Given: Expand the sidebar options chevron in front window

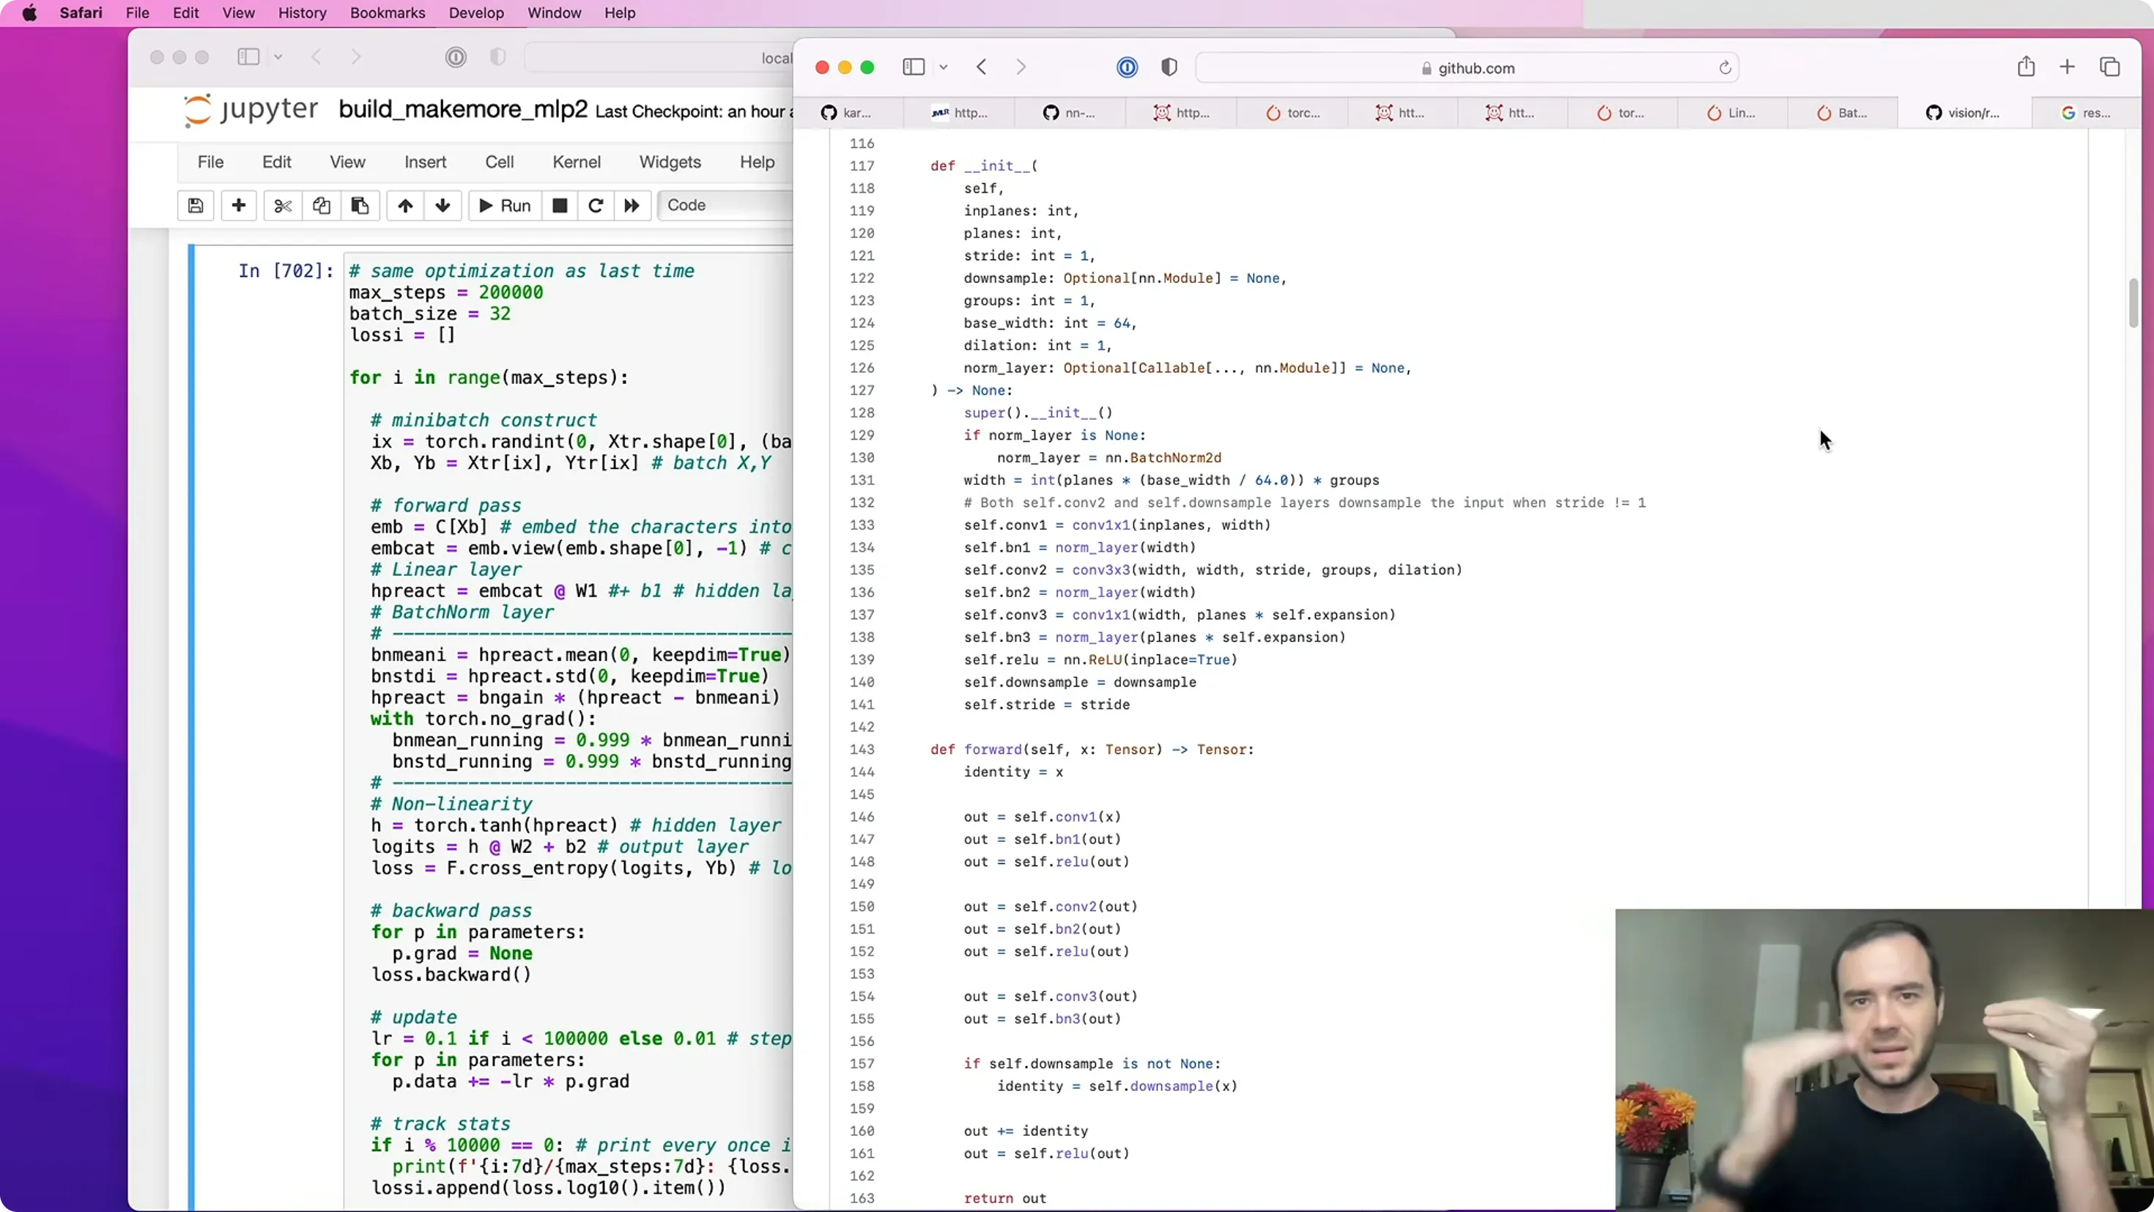Looking at the screenshot, I should point(943,67).
